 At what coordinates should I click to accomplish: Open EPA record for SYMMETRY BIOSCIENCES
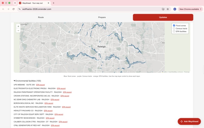click(50, 118)
